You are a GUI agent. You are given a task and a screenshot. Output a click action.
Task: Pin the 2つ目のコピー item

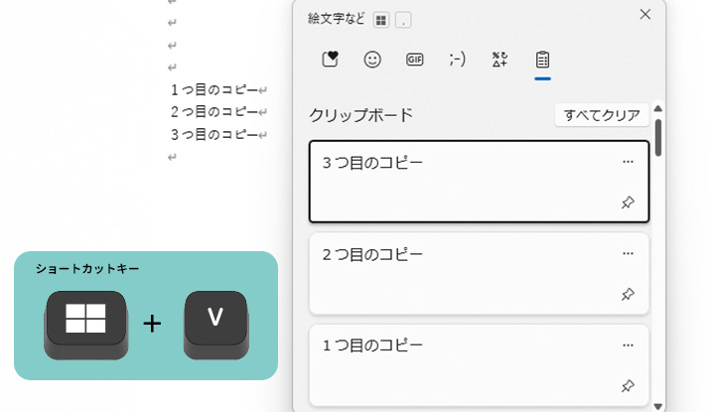tap(628, 294)
